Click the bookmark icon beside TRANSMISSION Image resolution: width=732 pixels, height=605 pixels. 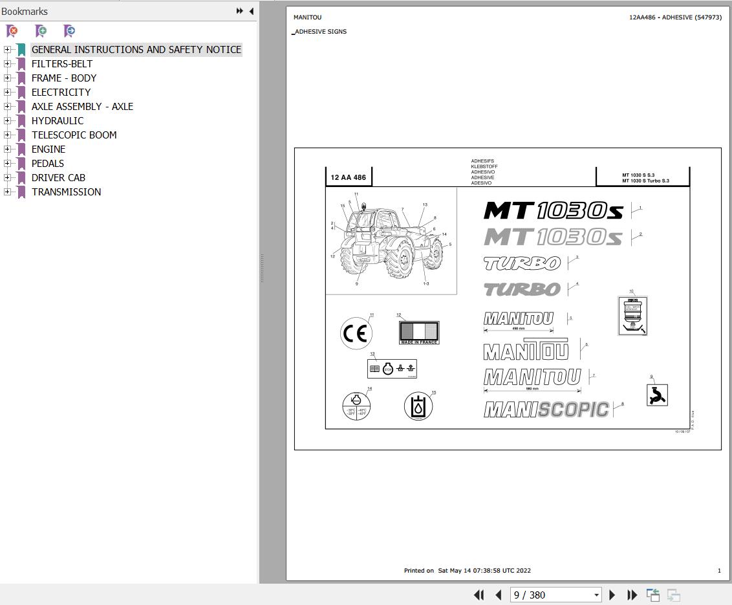21,192
